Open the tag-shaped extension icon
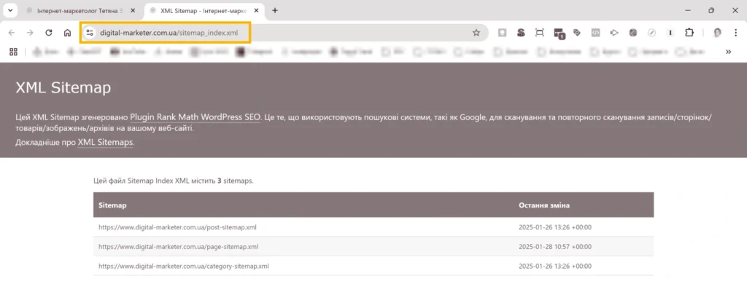Image resolution: width=747 pixels, height=292 pixels. 577,33
